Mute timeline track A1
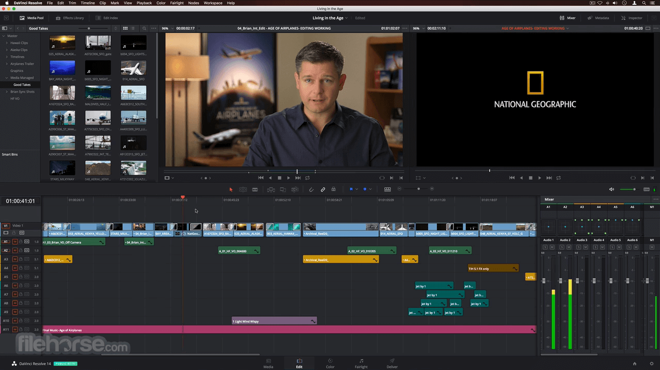Viewport: 660px width, 370px height. [x=15, y=242]
